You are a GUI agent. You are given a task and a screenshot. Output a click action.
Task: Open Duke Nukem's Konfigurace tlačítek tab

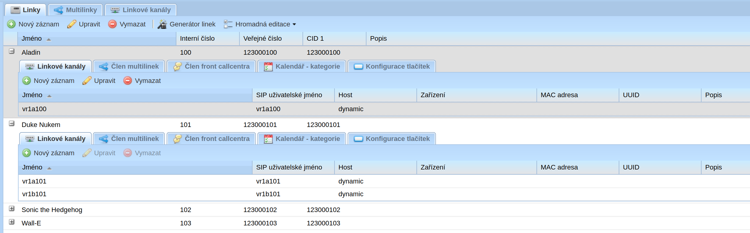coord(392,139)
